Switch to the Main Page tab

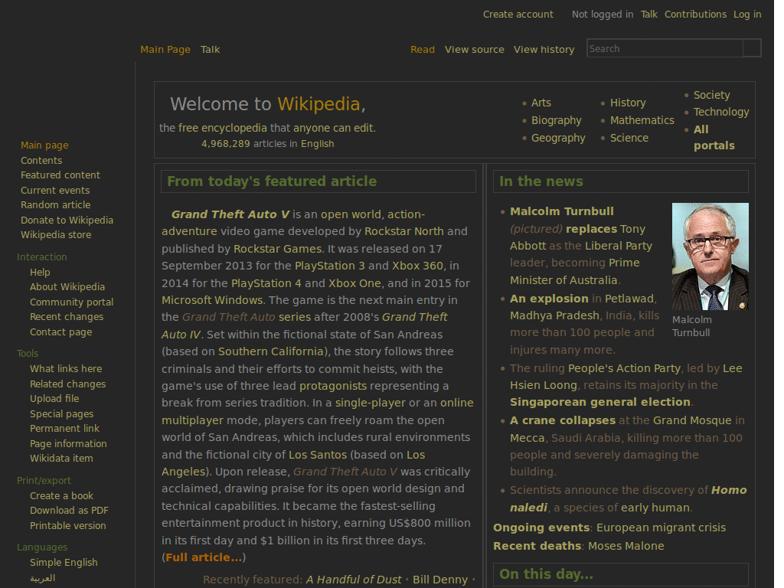click(x=165, y=50)
